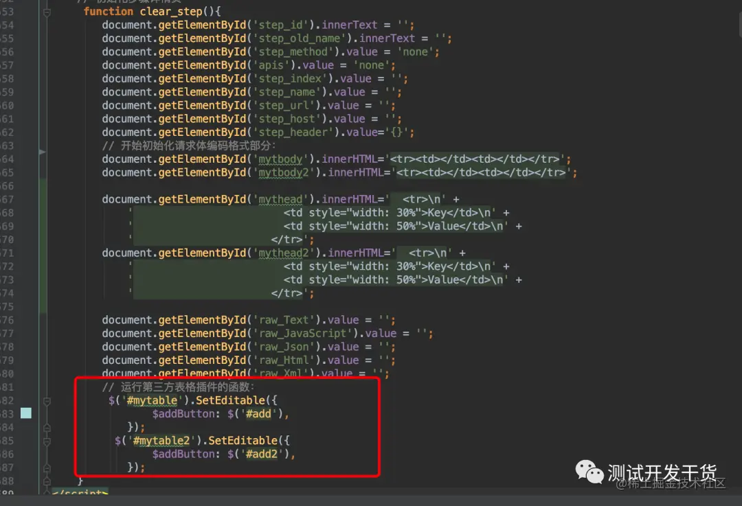This screenshot has width=742, height=506.
Task: Click the 'apis' string
Action: 271,65
